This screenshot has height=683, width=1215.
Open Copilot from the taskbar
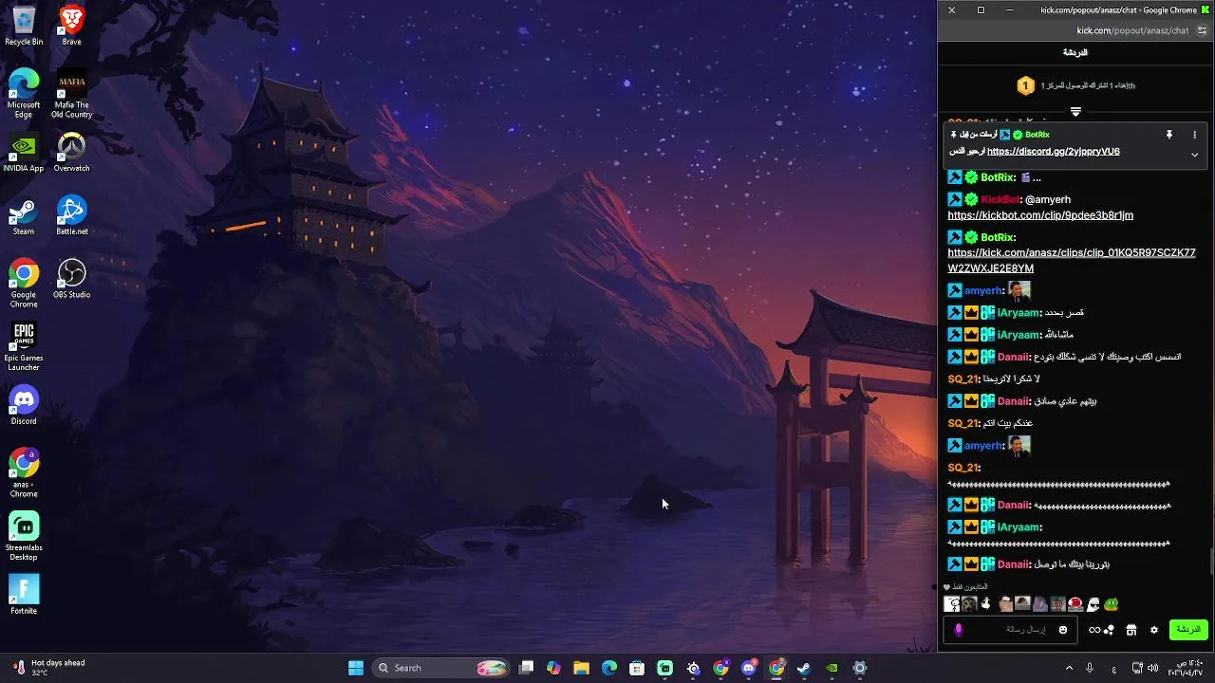point(553,668)
